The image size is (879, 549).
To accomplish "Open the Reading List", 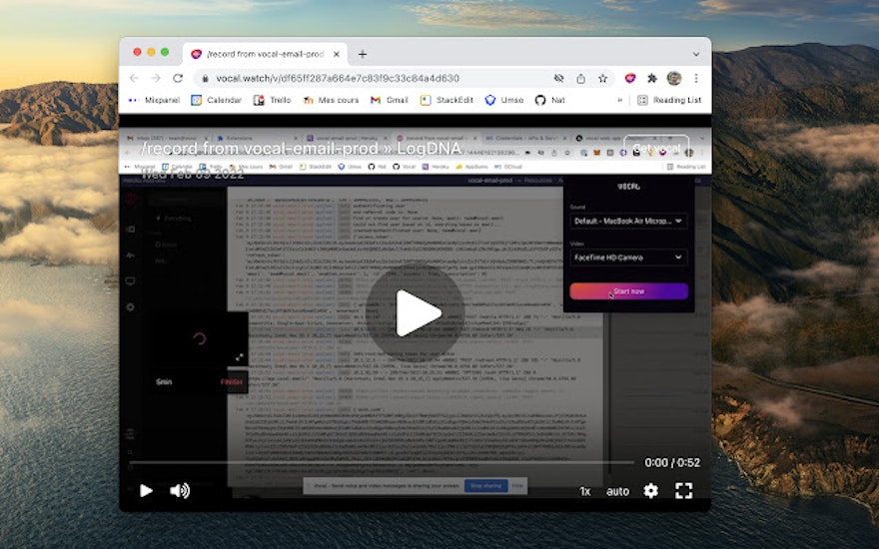I will point(669,100).
